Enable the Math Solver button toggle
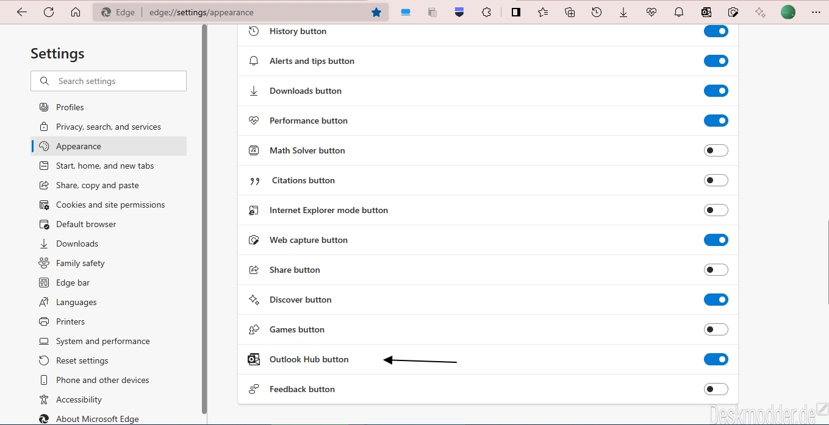The height and width of the screenshot is (425, 829). click(x=716, y=150)
